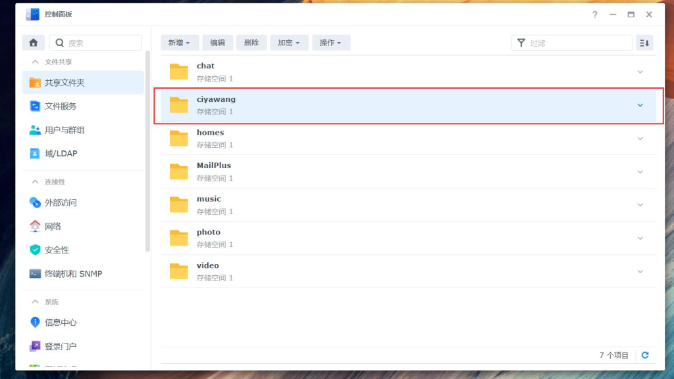Click the 编辑 button in the toolbar

click(217, 42)
